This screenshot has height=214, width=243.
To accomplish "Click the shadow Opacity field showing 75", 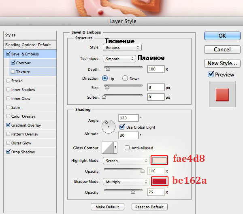I will 156,192.
